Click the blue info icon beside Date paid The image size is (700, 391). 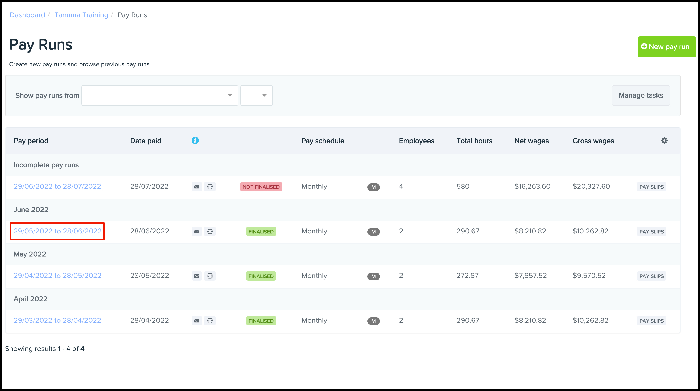[195, 141]
